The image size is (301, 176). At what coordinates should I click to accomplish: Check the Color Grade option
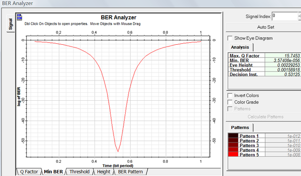[230, 102]
